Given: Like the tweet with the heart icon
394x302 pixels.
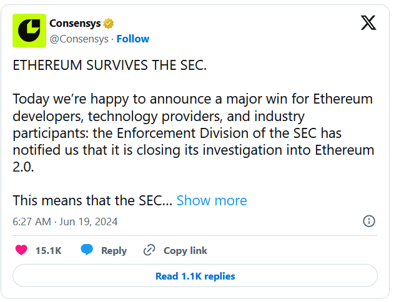Looking at the screenshot, I should click(21, 250).
